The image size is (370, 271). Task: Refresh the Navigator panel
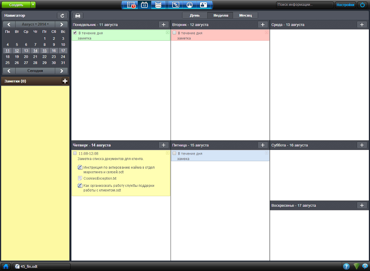(x=62, y=16)
